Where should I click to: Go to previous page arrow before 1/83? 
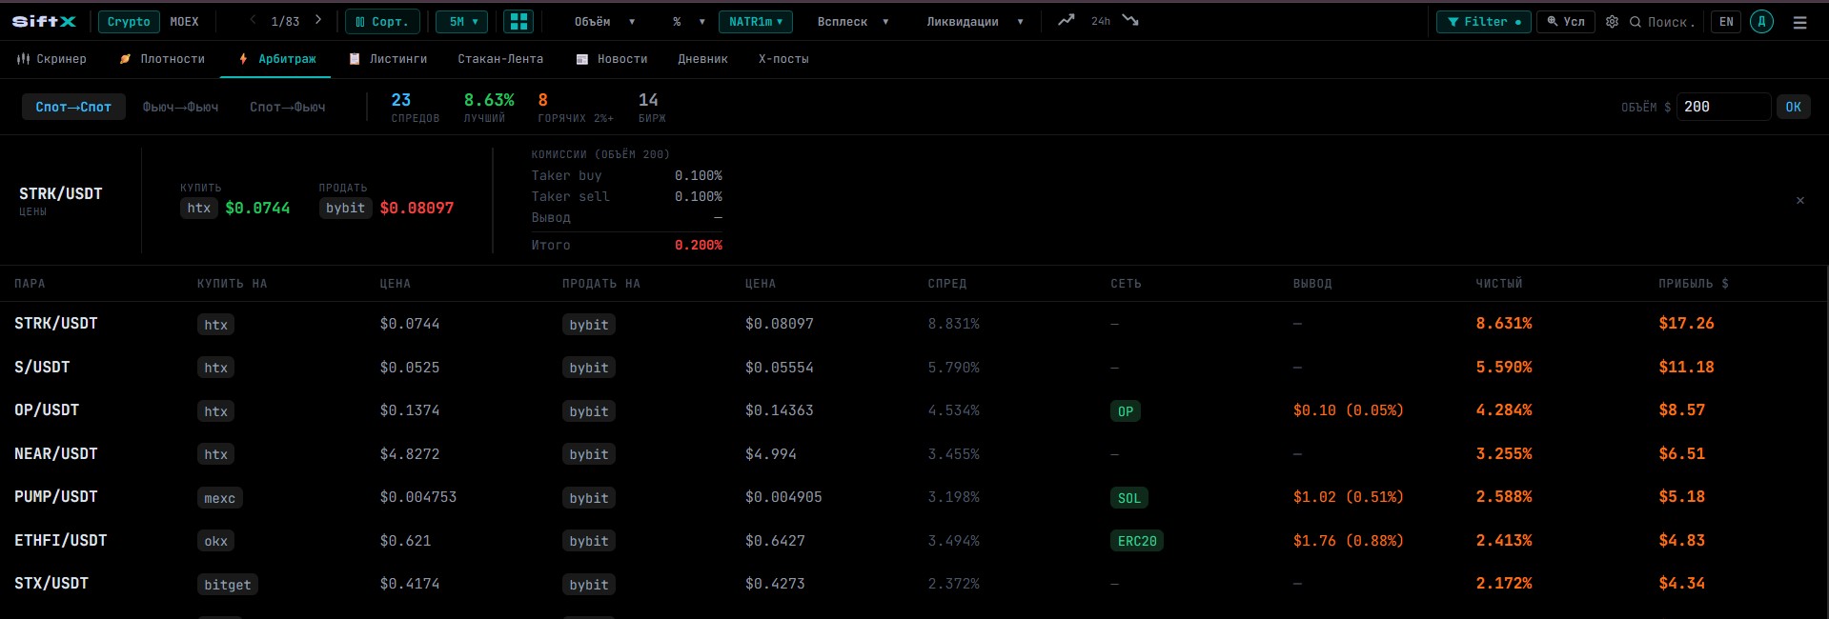(x=253, y=20)
